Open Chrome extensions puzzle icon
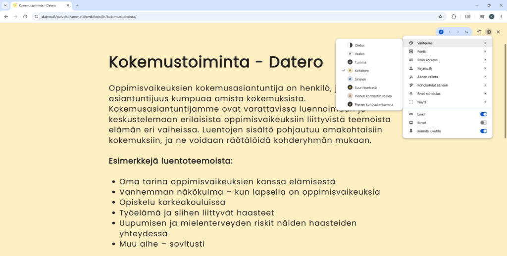The image size is (507, 256). coord(454,16)
